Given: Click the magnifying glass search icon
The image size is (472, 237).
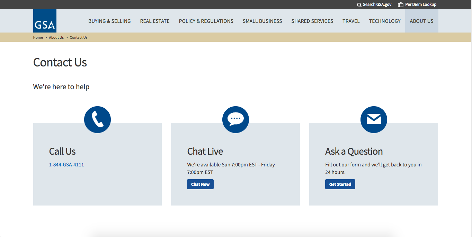Looking at the screenshot, I should [359, 5].
